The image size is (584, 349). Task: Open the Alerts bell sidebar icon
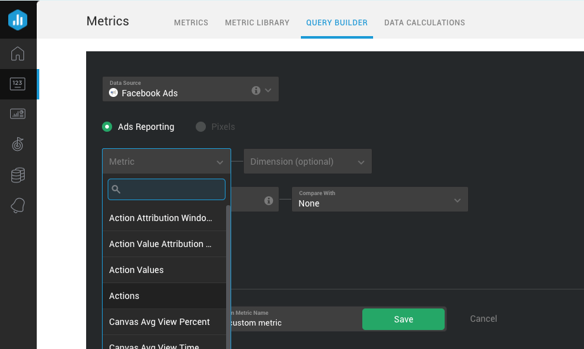18,206
